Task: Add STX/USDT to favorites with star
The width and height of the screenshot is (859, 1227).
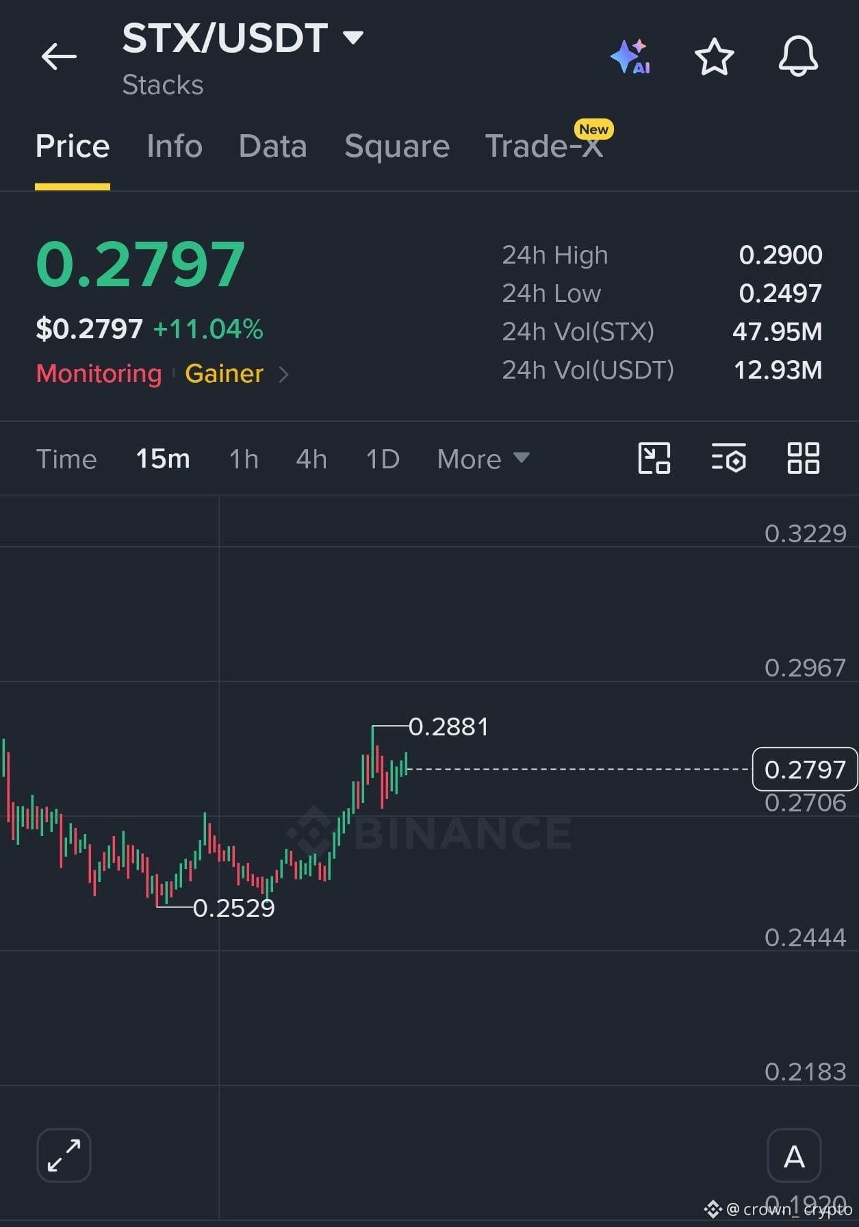Action: [x=714, y=56]
